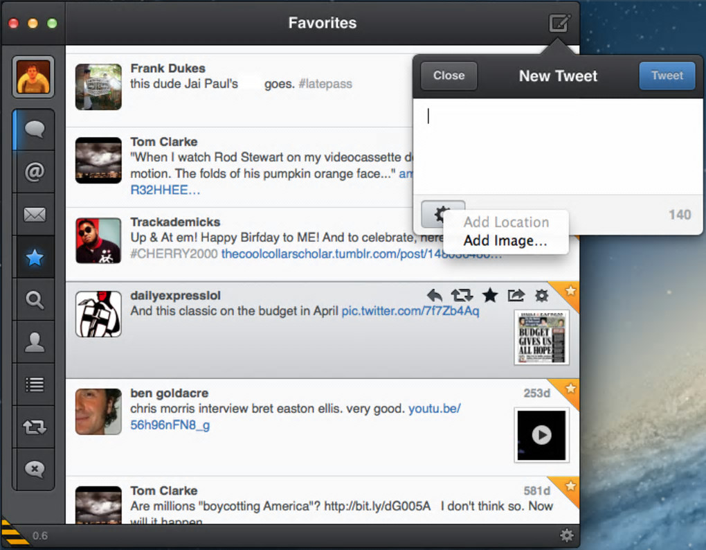Open Frank Dukes avatar
Image resolution: width=706 pixels, height=550 pixels.
click(98, 87)
